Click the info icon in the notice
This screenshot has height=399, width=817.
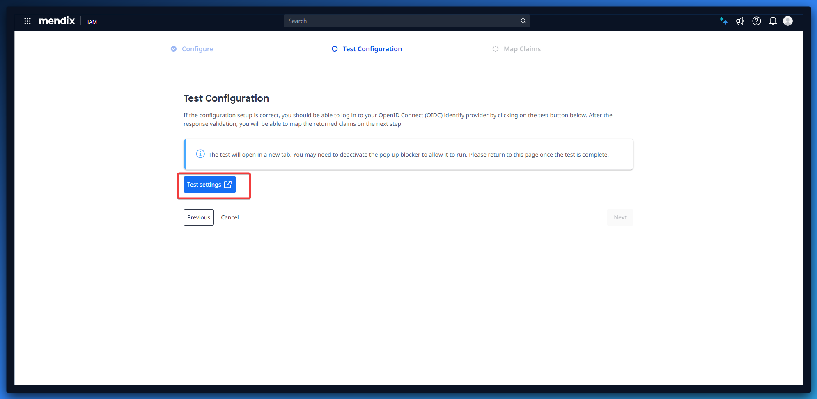[x=200, y=154]
